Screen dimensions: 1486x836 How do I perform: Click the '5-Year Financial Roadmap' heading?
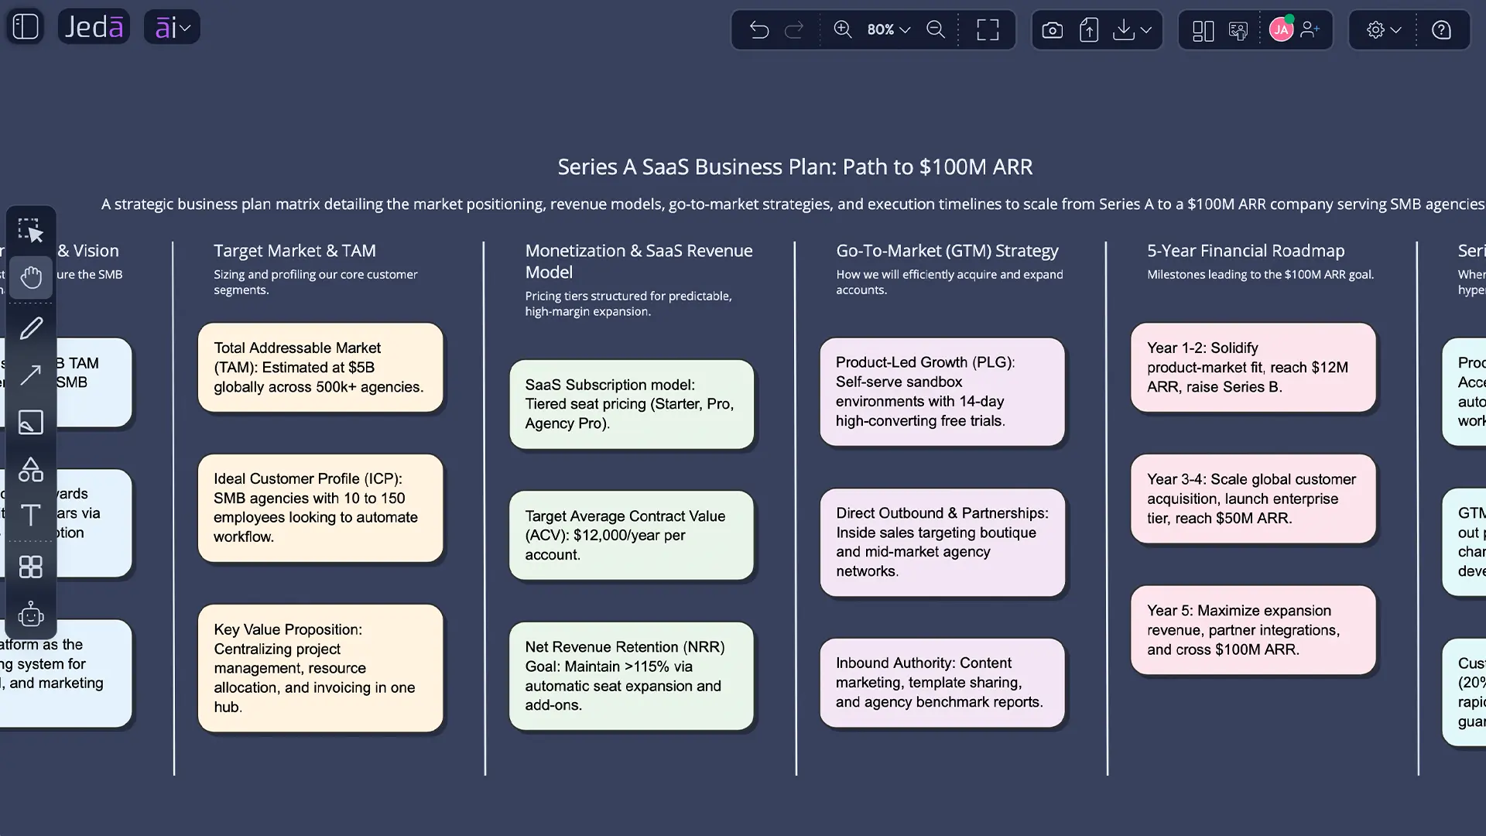(x=1246, y=251)
